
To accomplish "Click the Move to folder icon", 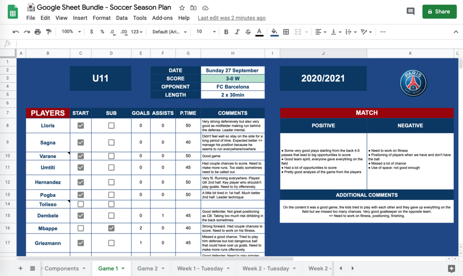I will (x=193, y=8).
